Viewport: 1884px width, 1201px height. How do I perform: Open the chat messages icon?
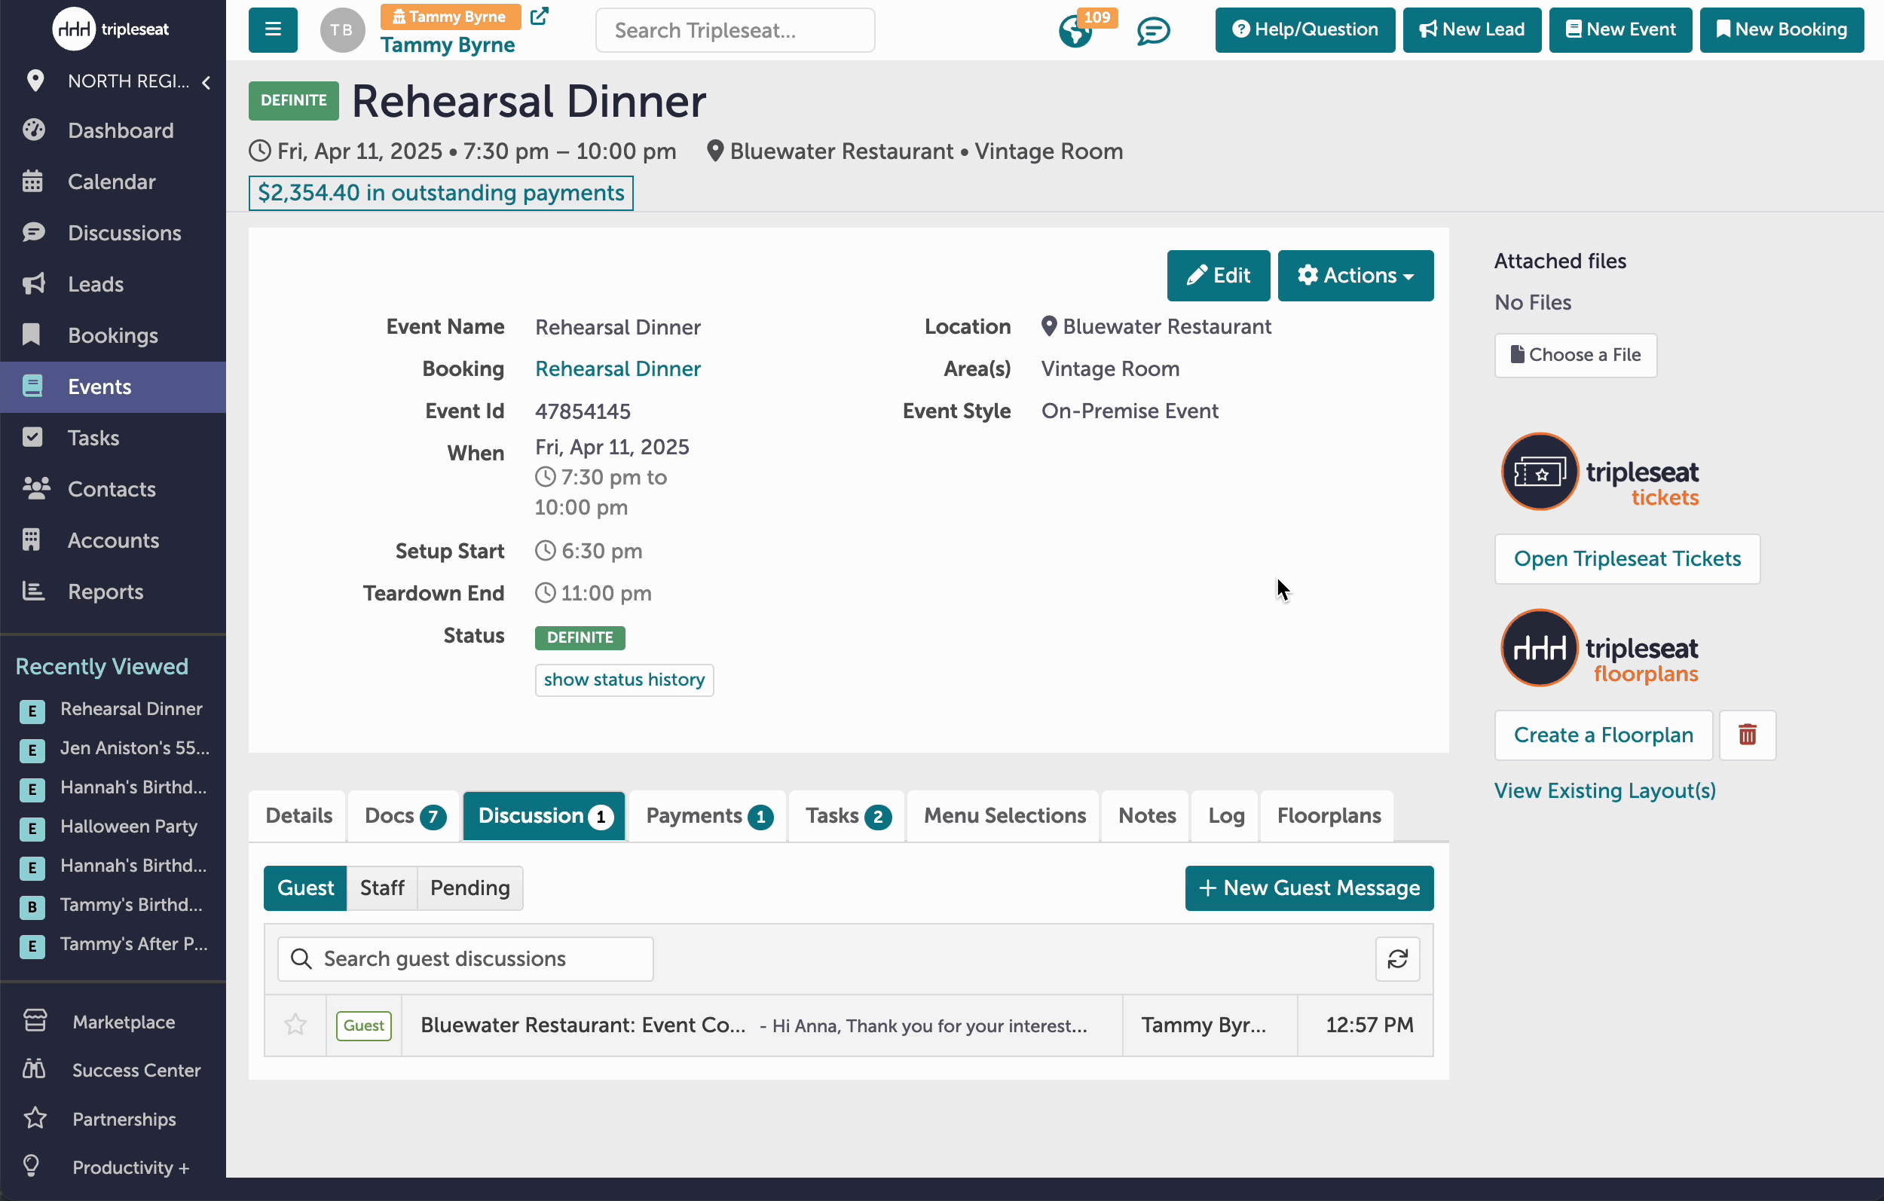pos(1152,30)
